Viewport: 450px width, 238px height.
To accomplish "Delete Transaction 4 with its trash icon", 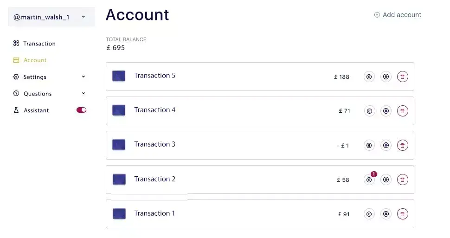I will (x=403, y=111).
